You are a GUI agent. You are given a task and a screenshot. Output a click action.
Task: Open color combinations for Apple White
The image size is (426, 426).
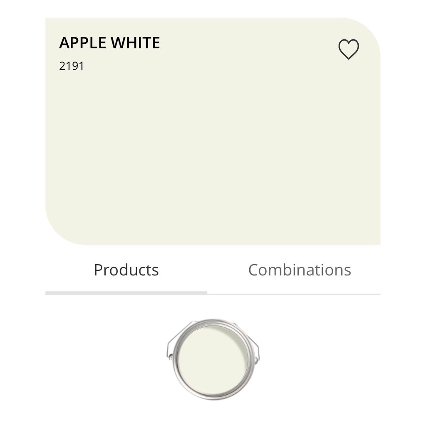(300, 270)
